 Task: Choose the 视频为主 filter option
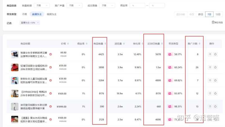tap(51, 14)
